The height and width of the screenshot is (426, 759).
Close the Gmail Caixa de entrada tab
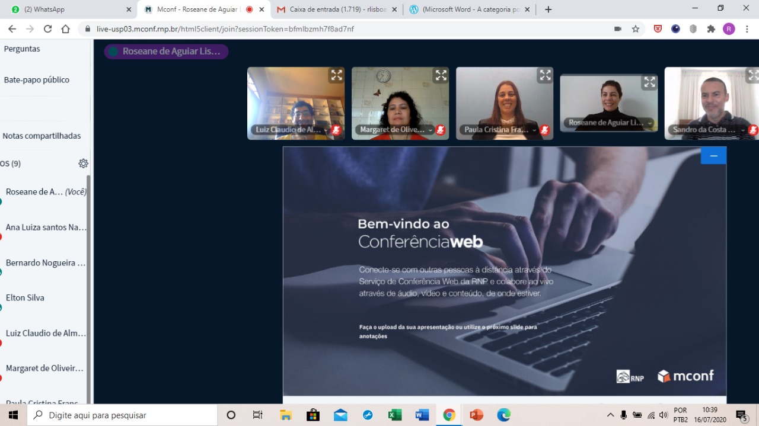[x=396, y=9]
